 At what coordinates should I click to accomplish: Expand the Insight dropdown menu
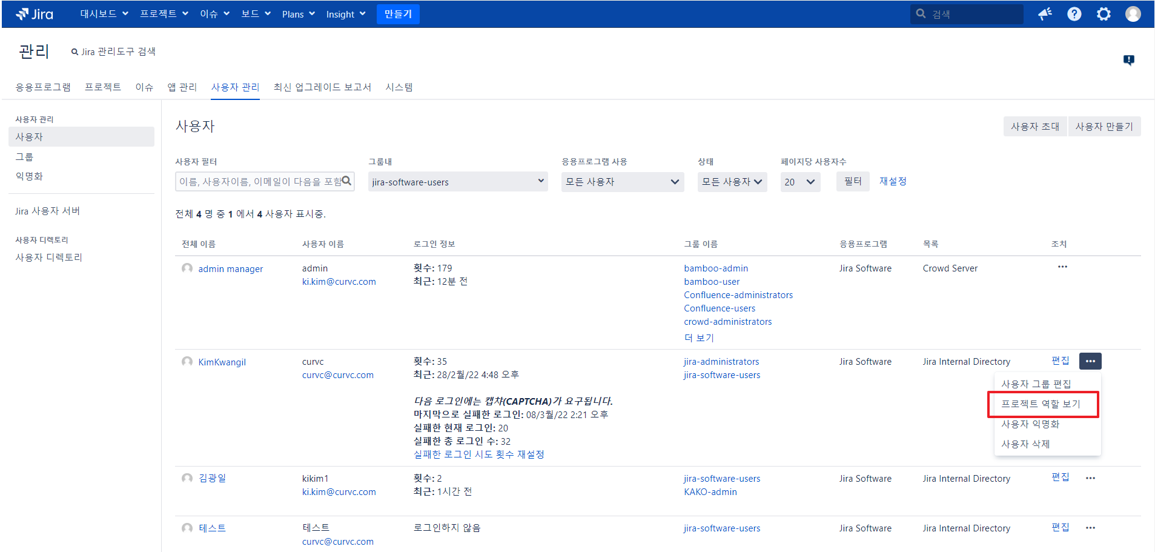click(345, 14)
